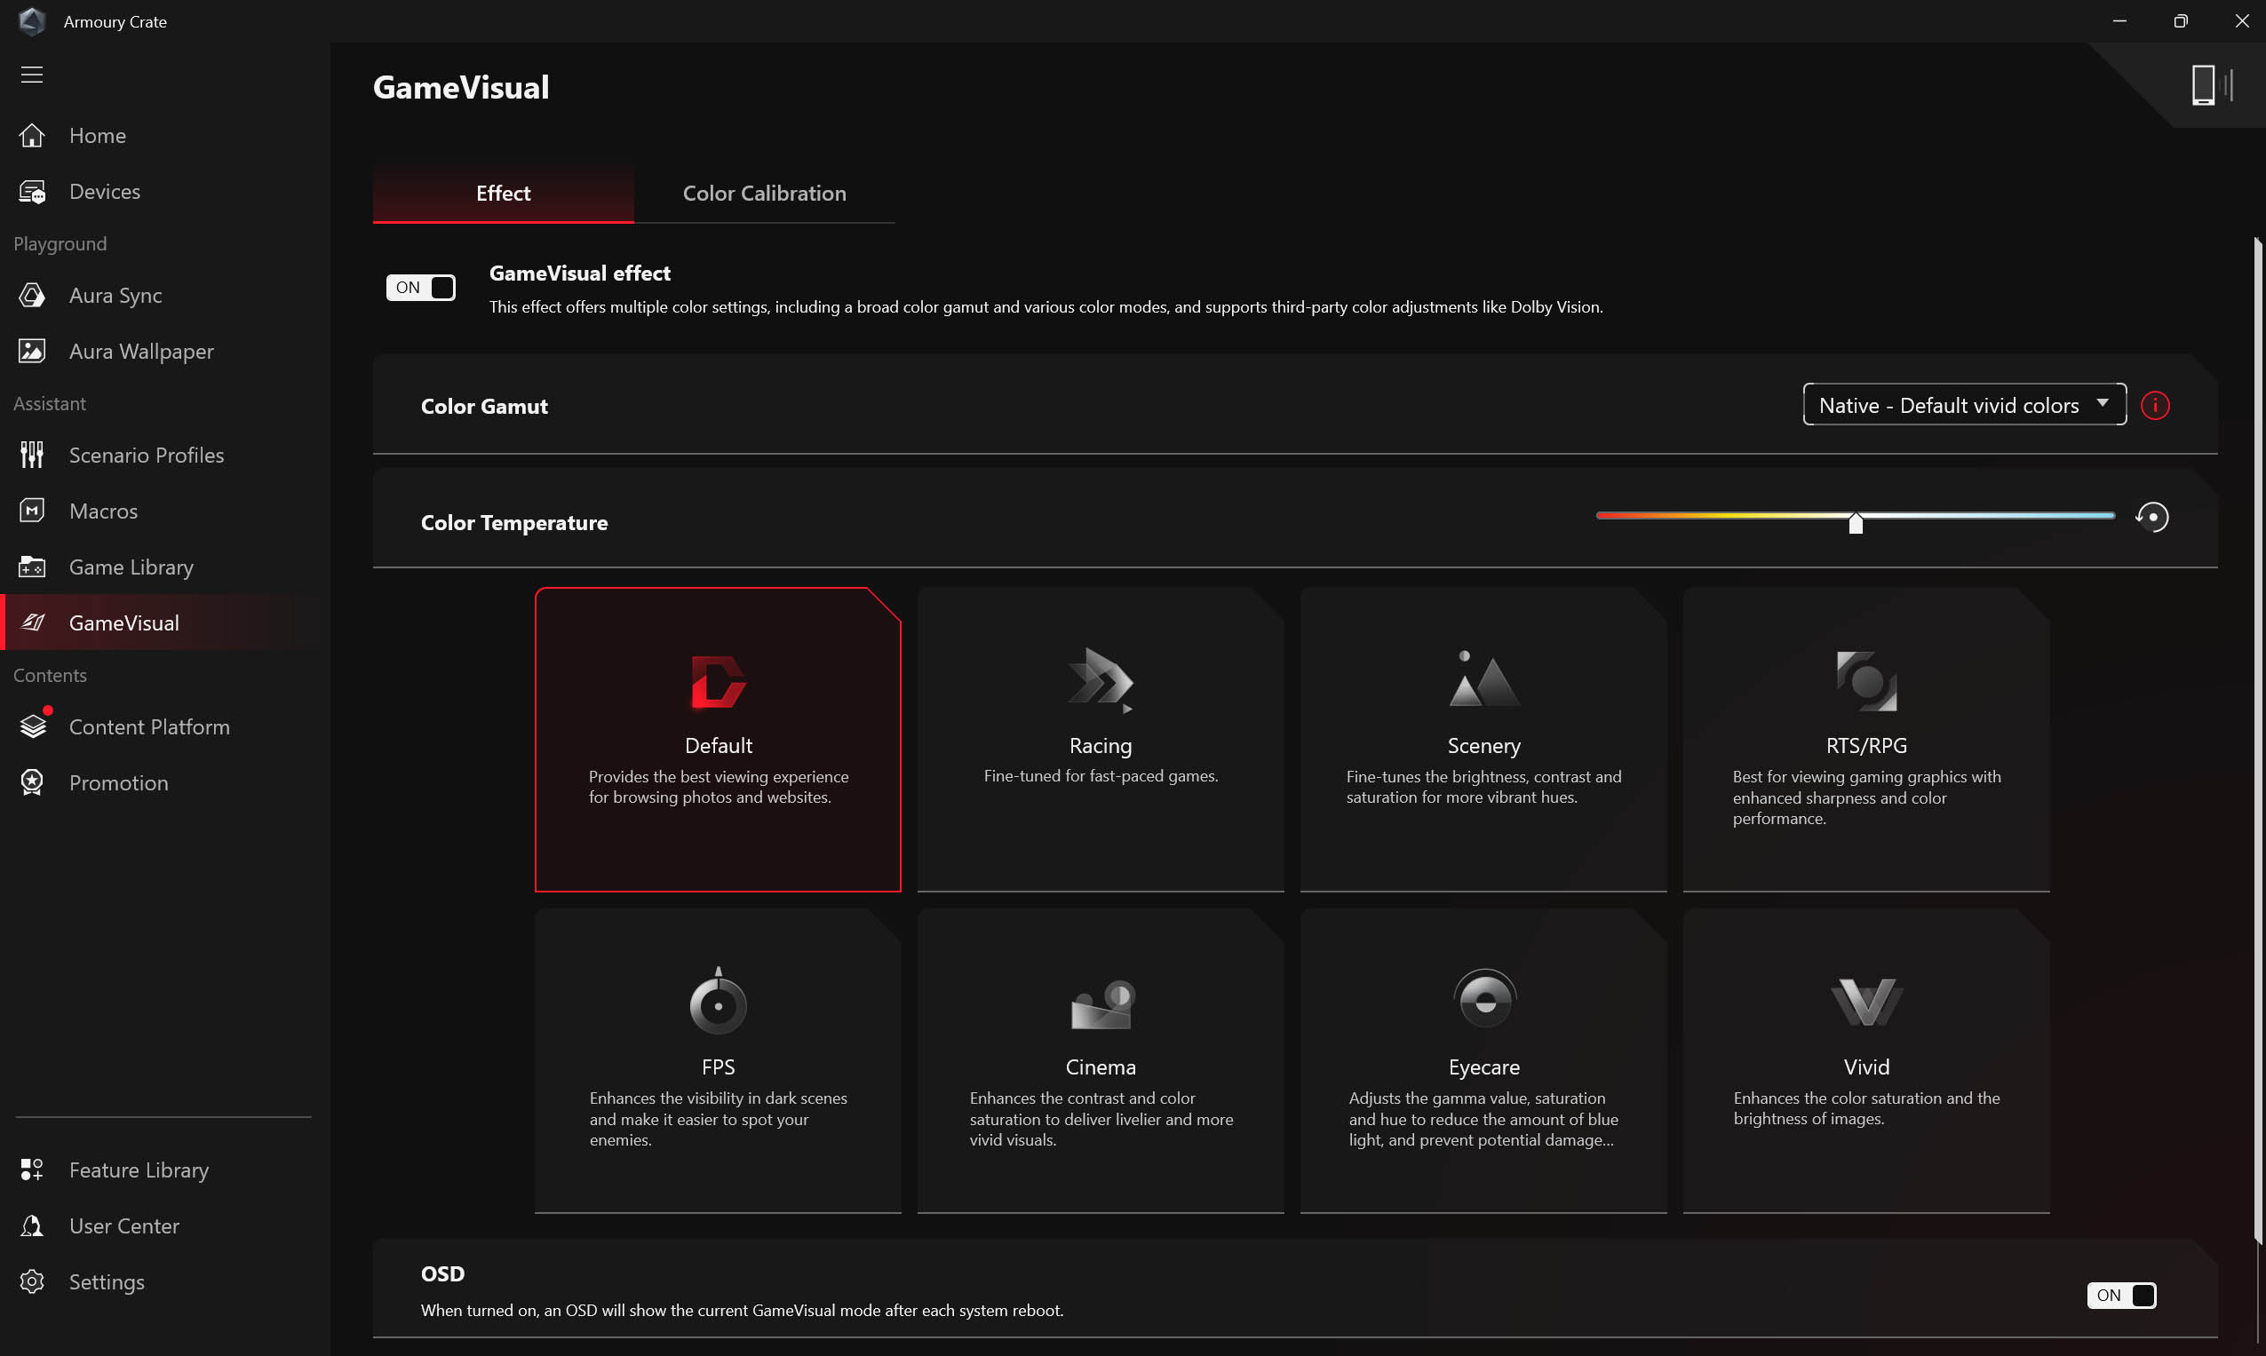Open Macros from the sidebar
This screenshot has height=1356, width=2266.
click(x=103, y=511)
